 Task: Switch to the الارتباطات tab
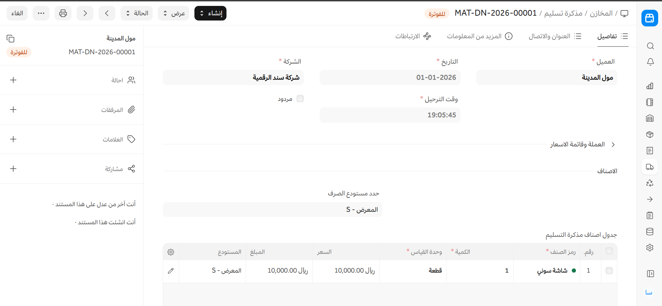point(413,36)
